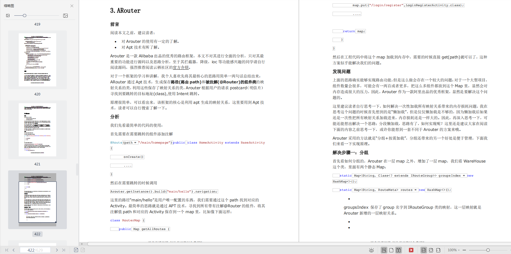The image size is (511, 254).
Task: Click the horizontal scrollbar left arrow
Action: click(x=82, y=244)
